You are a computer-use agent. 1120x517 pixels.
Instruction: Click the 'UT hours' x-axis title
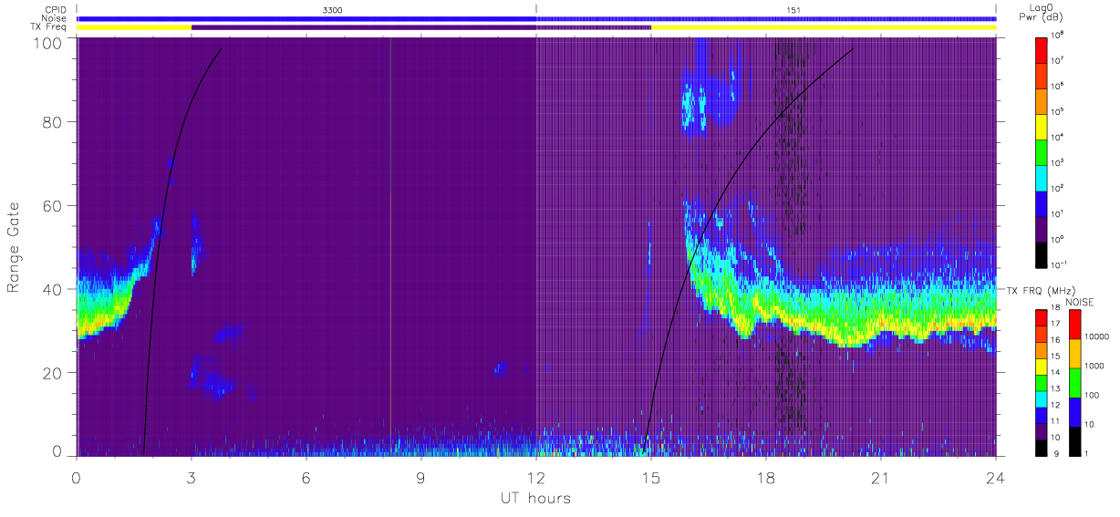(x=536, y=499)
